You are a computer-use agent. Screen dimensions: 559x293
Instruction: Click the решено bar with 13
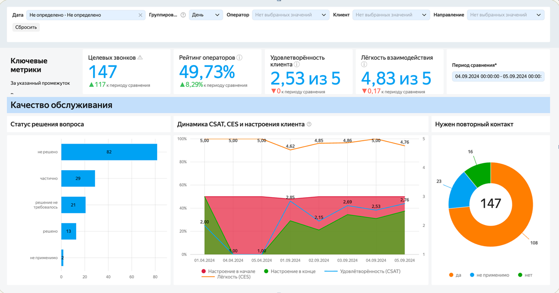pos(69,231)
